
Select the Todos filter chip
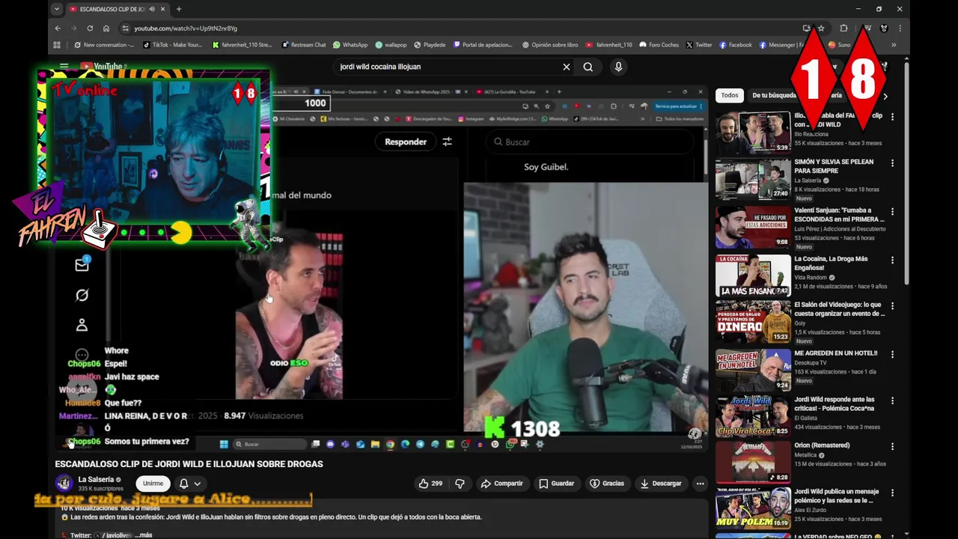click(x=730, y=96)
